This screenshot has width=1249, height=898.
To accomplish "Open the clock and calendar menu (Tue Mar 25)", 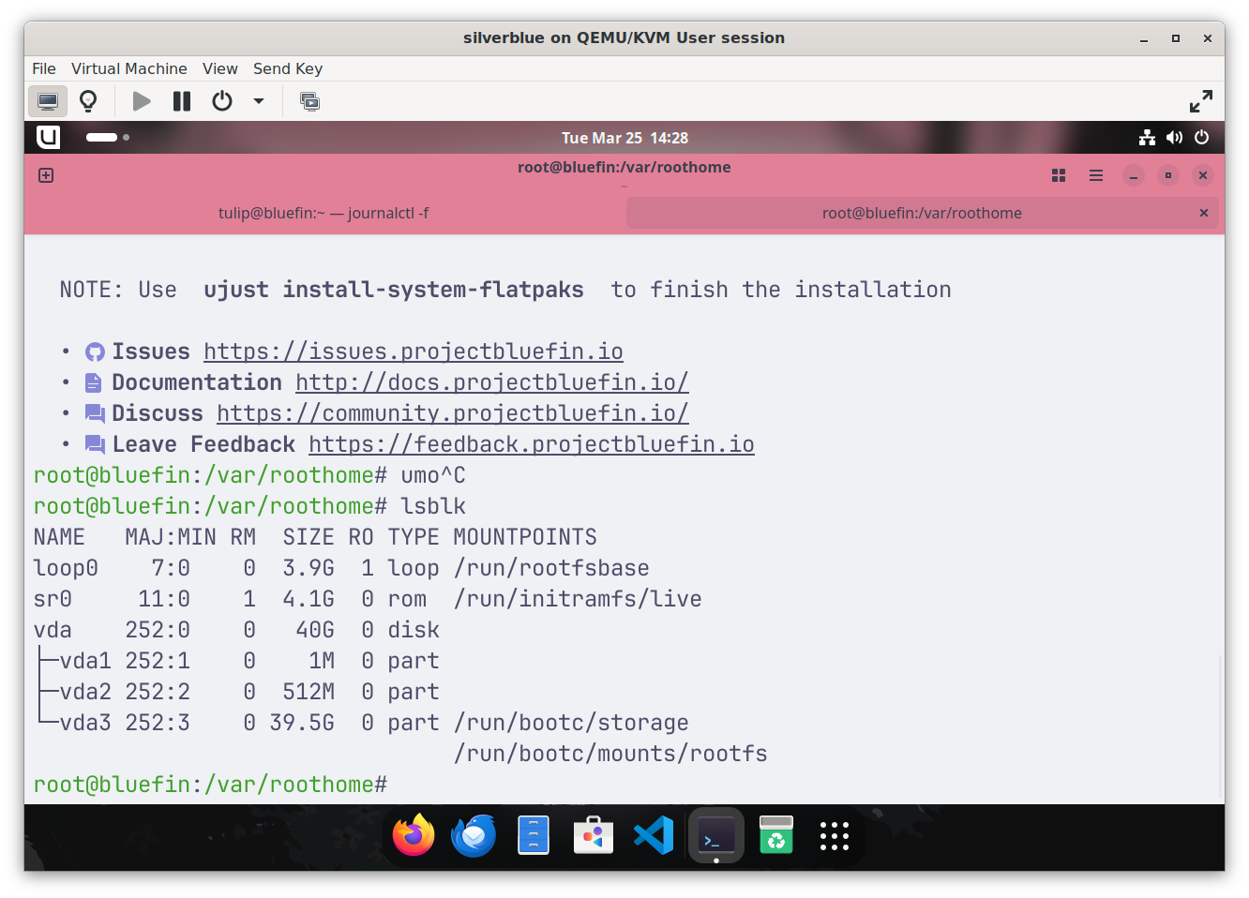I will point(624,138).
